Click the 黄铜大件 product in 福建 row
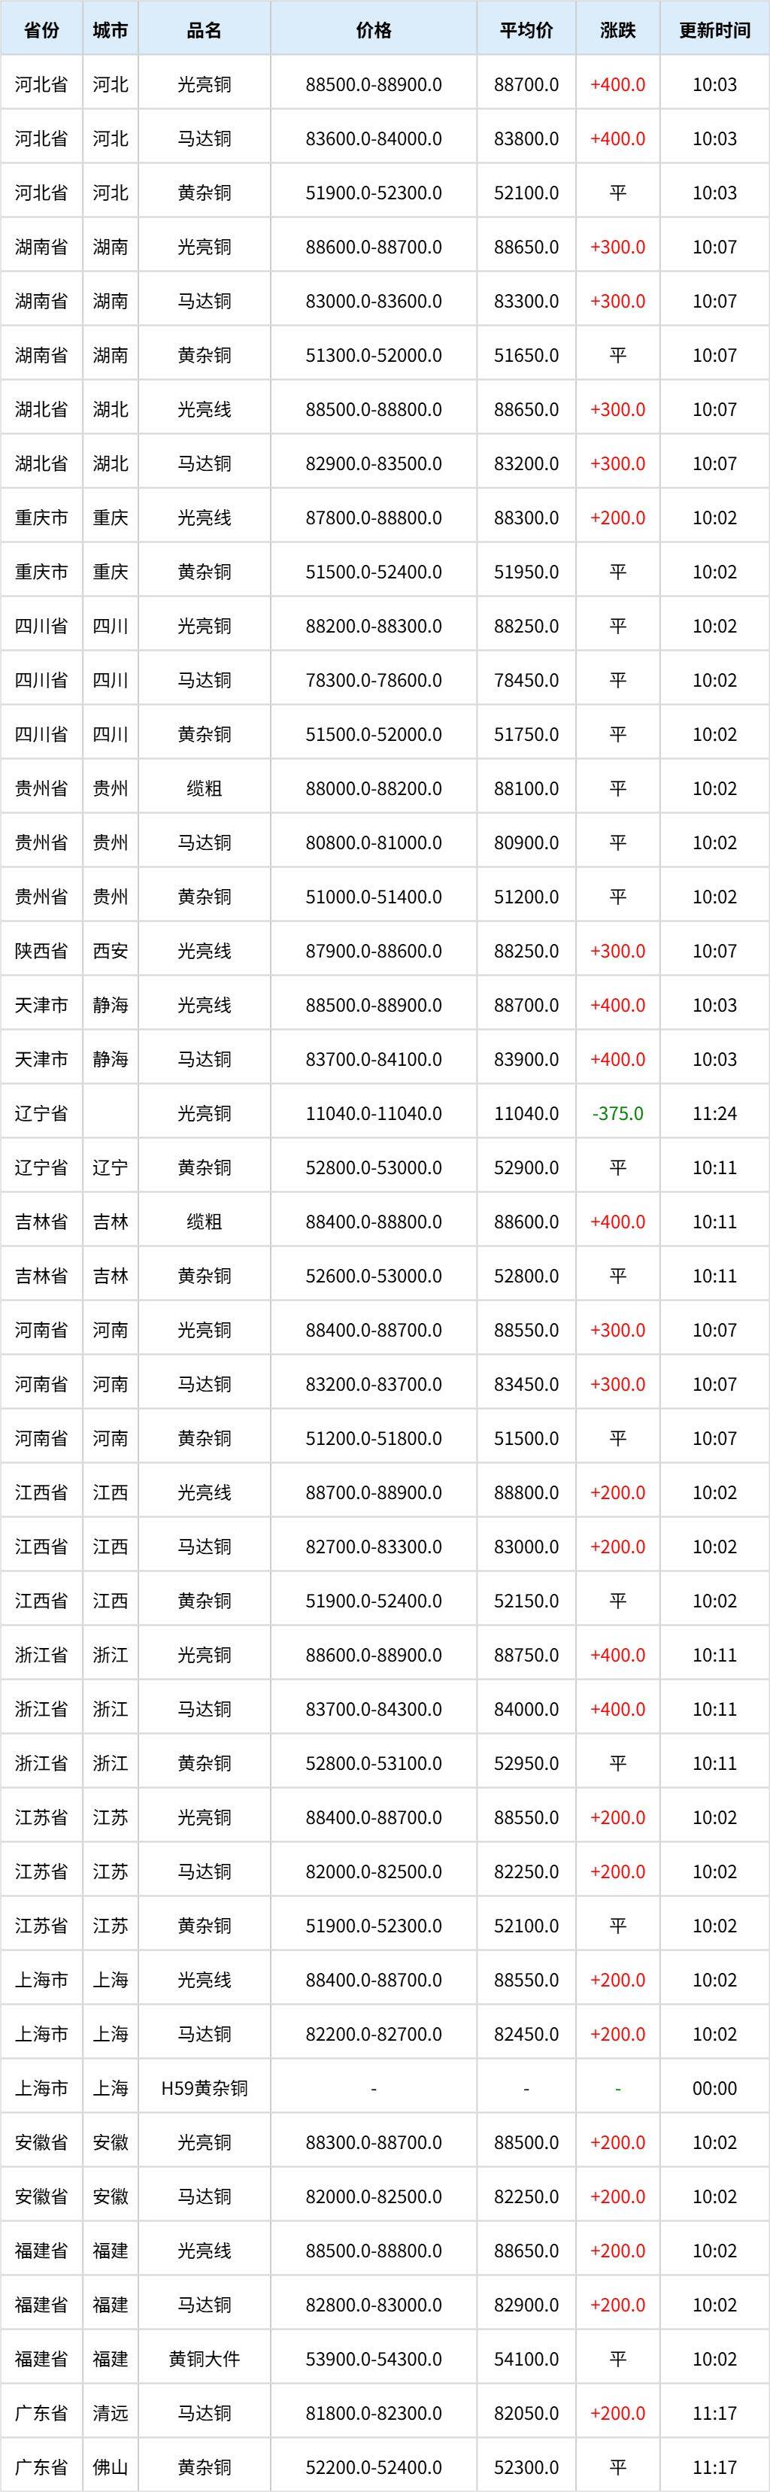 204,2360
